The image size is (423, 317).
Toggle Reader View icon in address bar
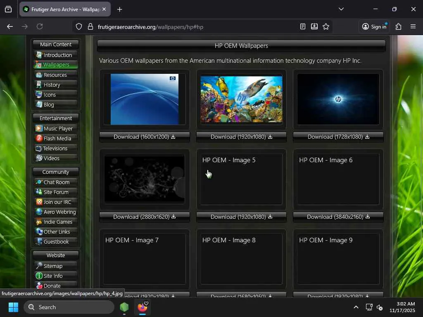coord(303,26)
